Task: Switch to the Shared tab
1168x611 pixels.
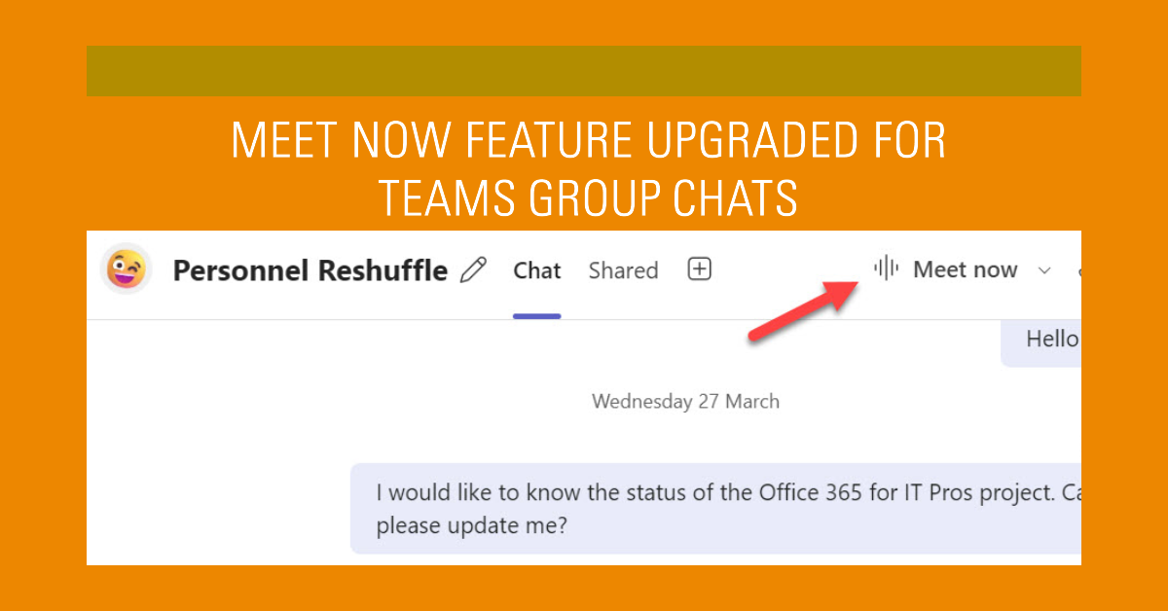Action: (623, 270)
